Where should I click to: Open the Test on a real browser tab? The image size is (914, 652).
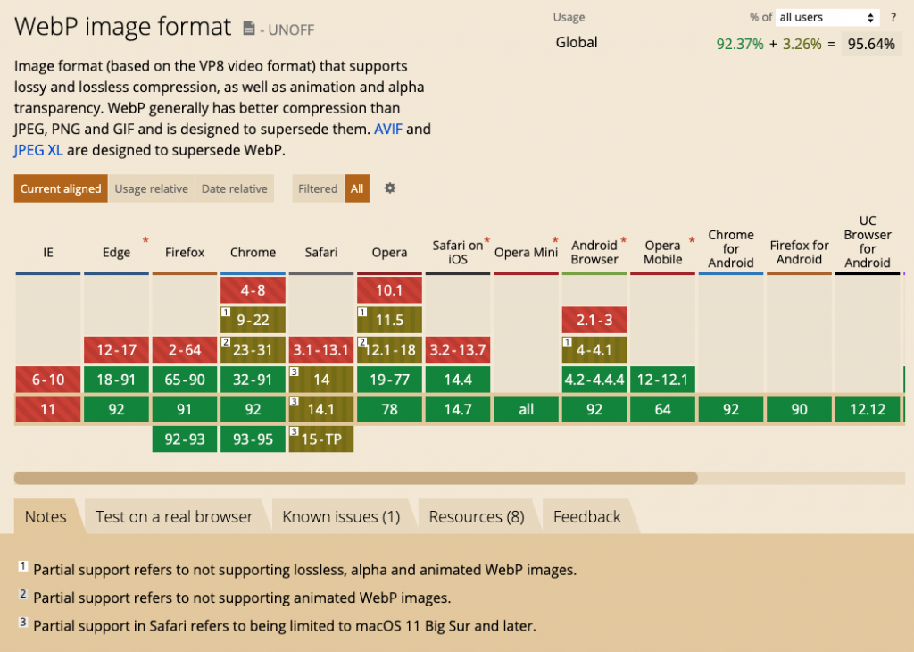[174, 517]
